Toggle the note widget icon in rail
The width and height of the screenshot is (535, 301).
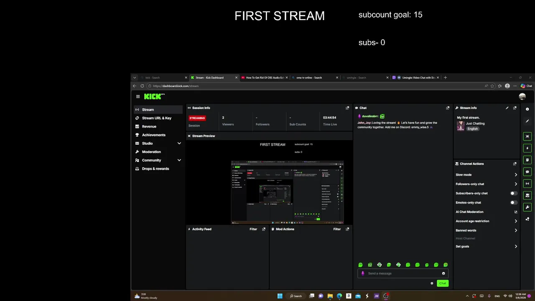[x=527, y=160]
